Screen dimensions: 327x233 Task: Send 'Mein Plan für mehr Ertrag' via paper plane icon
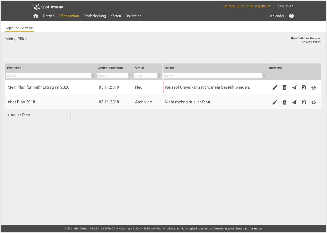[294, 87]
